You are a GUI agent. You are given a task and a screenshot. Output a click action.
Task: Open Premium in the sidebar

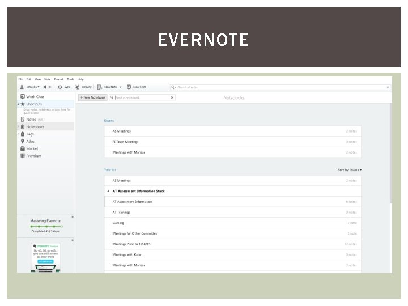click(31, 156)
